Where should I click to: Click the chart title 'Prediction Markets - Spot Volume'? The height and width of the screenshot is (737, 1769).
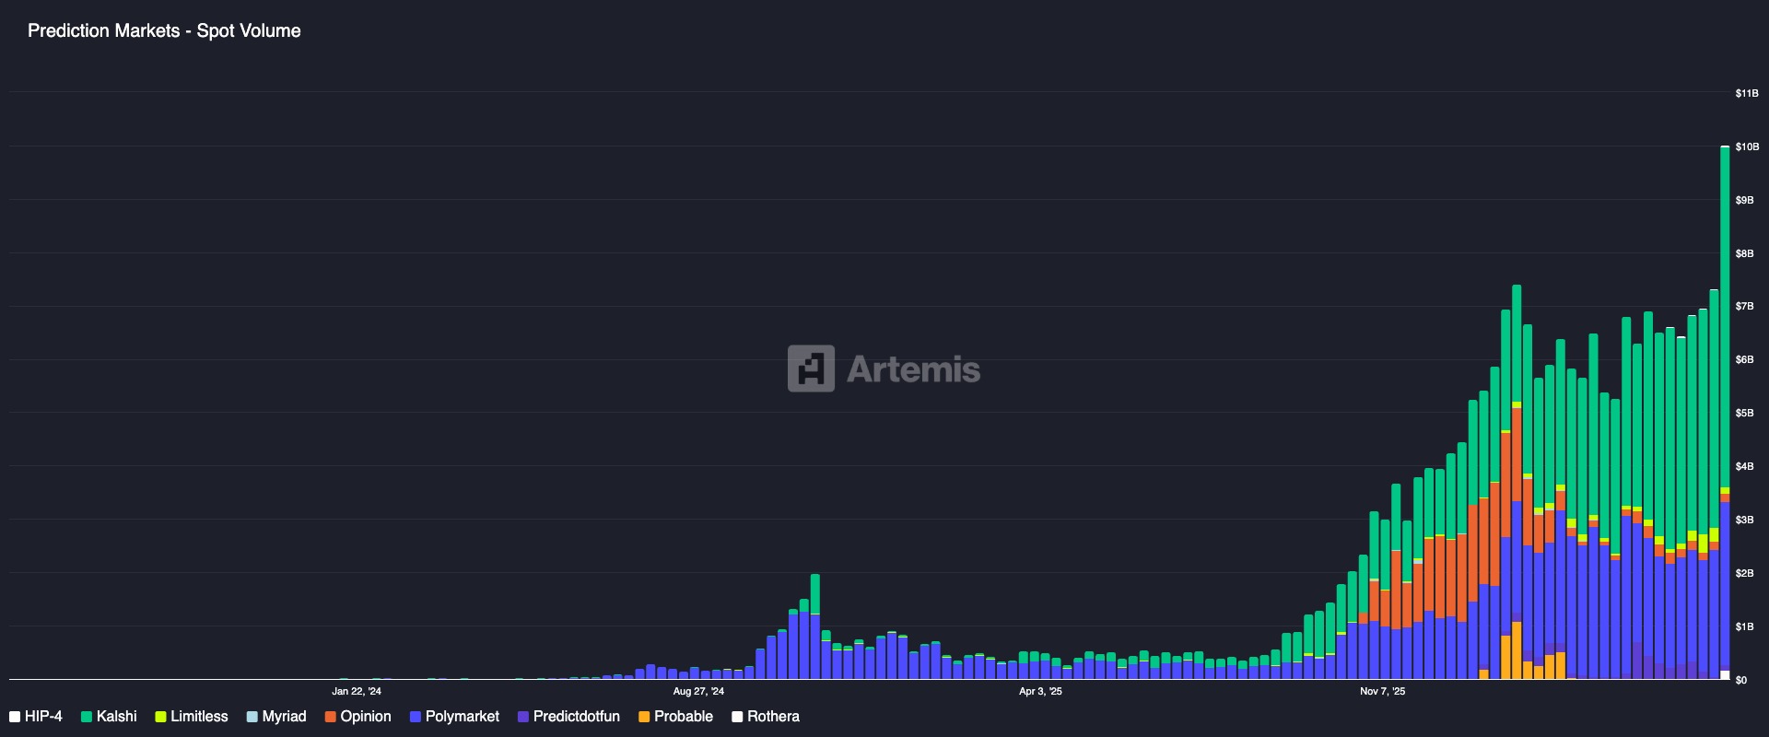point(164,30)
